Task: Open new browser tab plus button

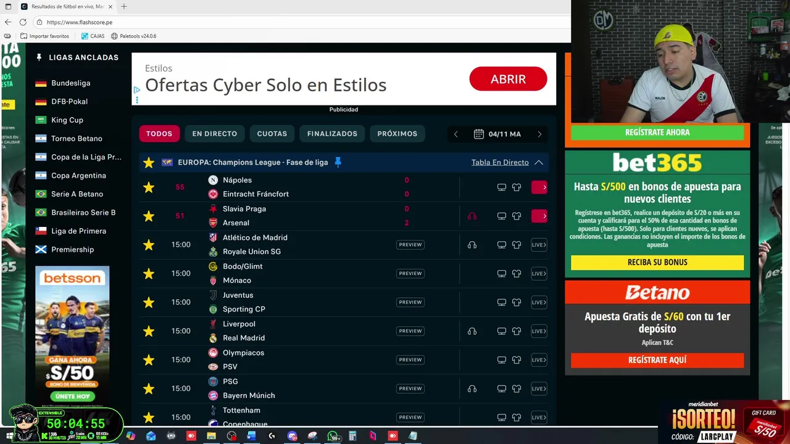Action: pyautogui.click(x=124, y=7)
